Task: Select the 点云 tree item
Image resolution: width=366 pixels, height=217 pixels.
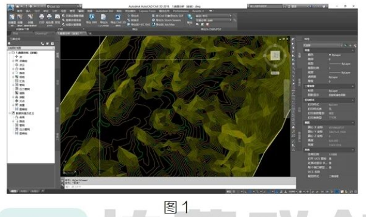Action: pos(21,65)
